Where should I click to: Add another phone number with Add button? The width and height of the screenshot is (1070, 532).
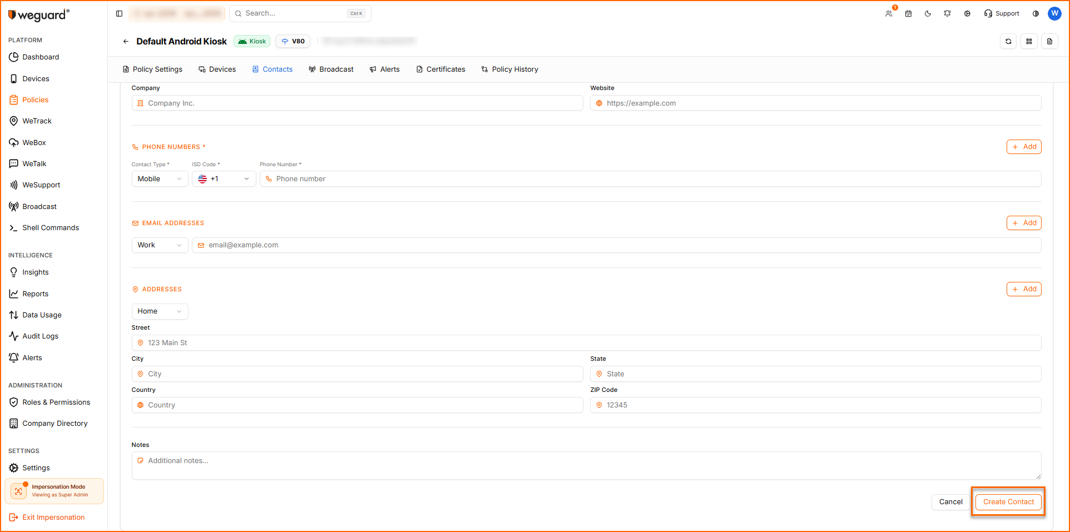(x=1024, y=147)
